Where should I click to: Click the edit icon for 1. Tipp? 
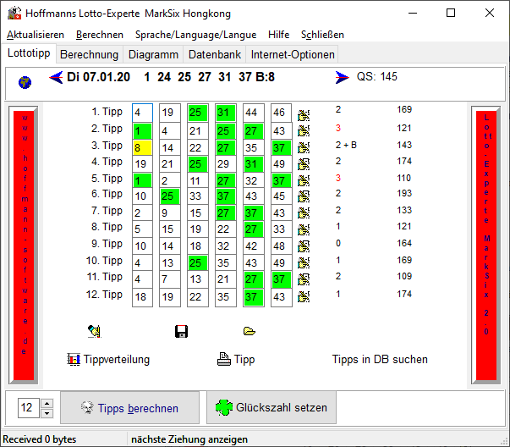pyautogui.click(x=304, y=115)
